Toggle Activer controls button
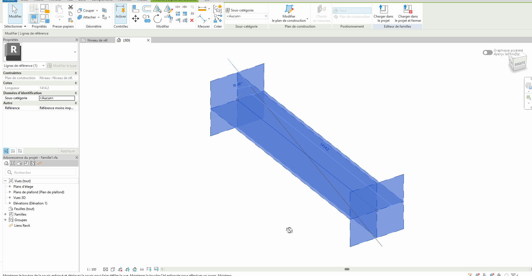The image size is (532, 276). (x=121, y=13)
